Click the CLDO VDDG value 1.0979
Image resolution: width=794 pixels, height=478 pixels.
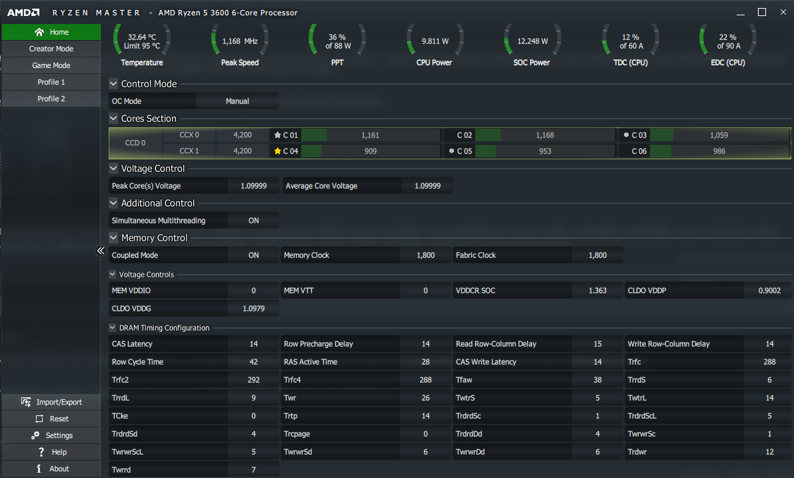(x=254, y=309)
